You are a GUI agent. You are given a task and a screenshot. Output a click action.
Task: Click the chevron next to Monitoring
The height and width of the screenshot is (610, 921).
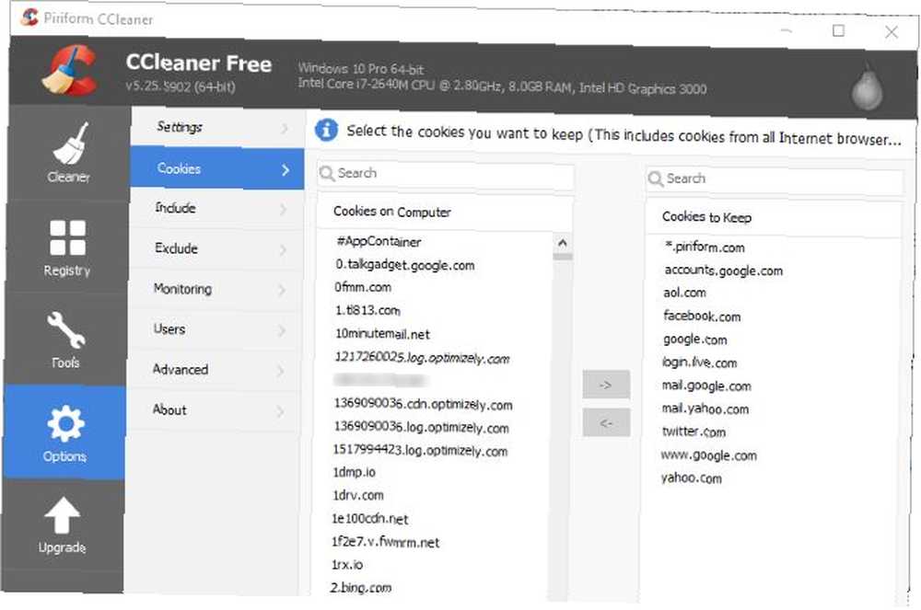pyautogui.click(x=283, y=291)
